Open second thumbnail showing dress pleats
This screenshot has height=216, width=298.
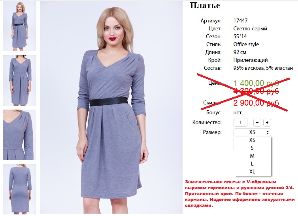point(20,80)
